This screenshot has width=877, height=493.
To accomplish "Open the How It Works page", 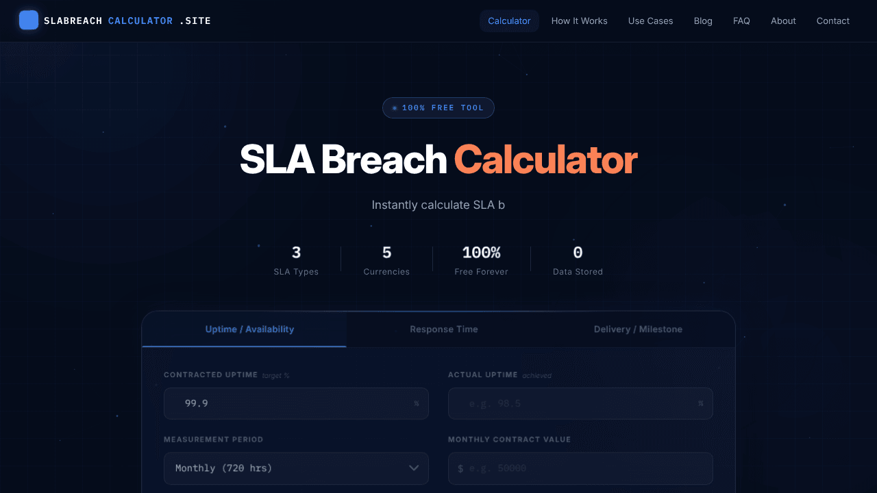I will click(580, 21).
